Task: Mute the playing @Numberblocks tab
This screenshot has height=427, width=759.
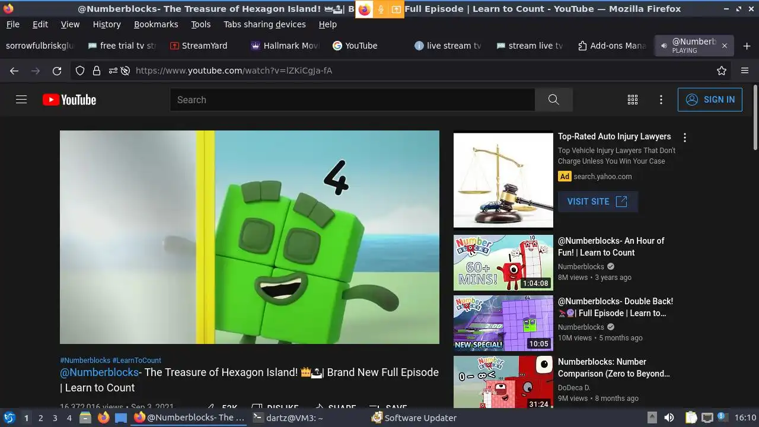Action: coord(664,46)
